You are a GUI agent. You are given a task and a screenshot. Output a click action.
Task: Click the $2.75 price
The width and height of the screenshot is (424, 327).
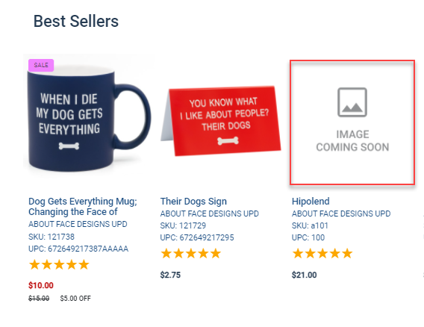(170, 275)
